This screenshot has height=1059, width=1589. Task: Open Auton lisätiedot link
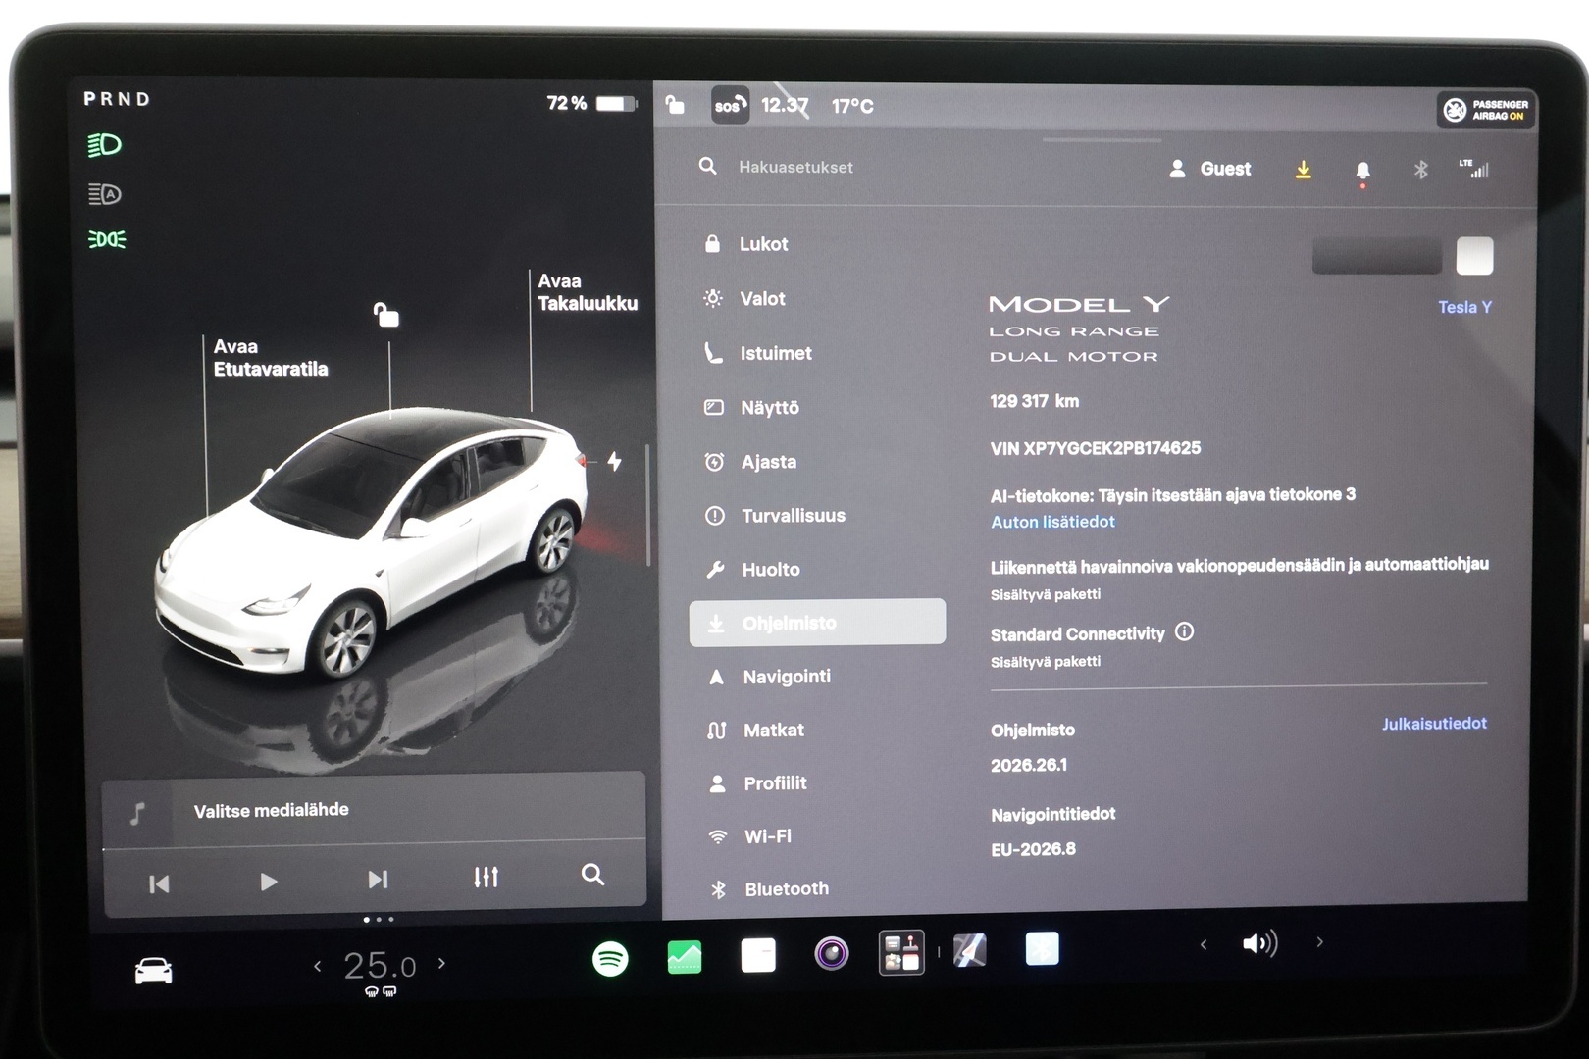click(1052, 522)
